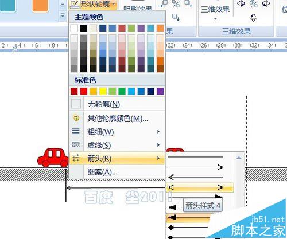This screenshot has width=287, height=239.
Task: Click the 粗细(W) submenu chevron
Action: tap(158, 131)
